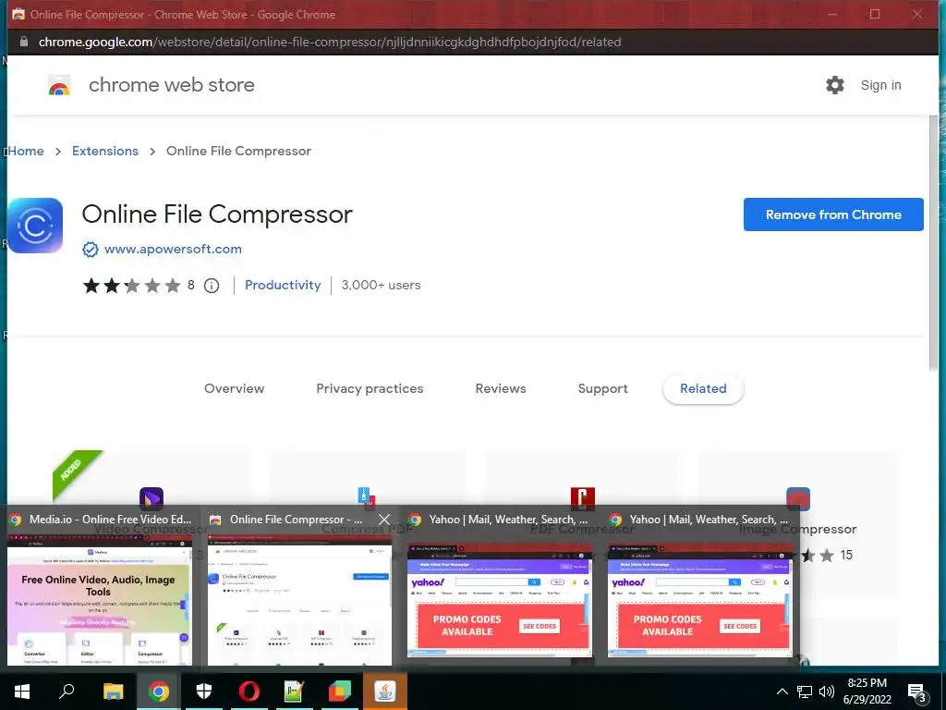The image size is (946, 710).
Task: Open Windows Start menu
Action: pyautogui.click(x=22, y=692)
